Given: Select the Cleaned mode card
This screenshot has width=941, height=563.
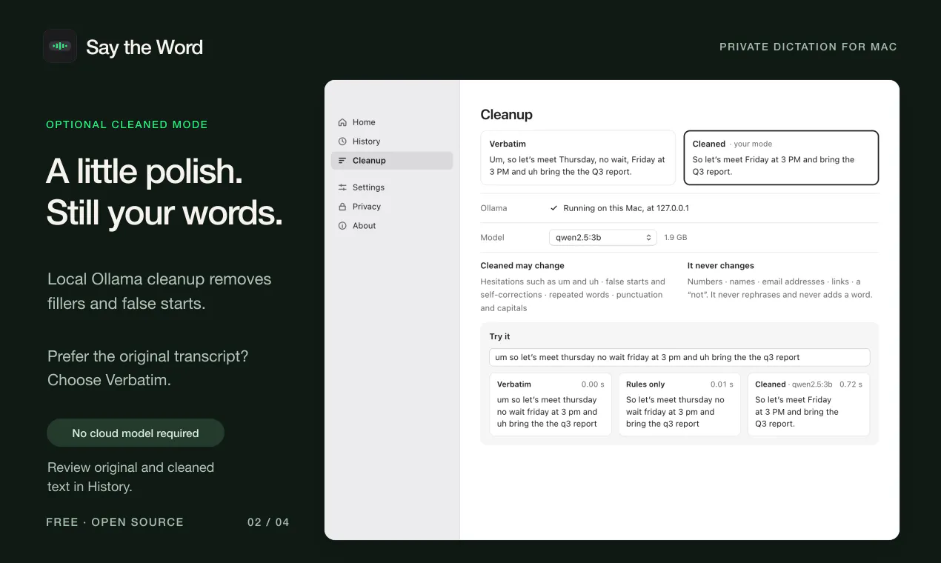Looking at the screenshot, I should (x=781, y=158).
